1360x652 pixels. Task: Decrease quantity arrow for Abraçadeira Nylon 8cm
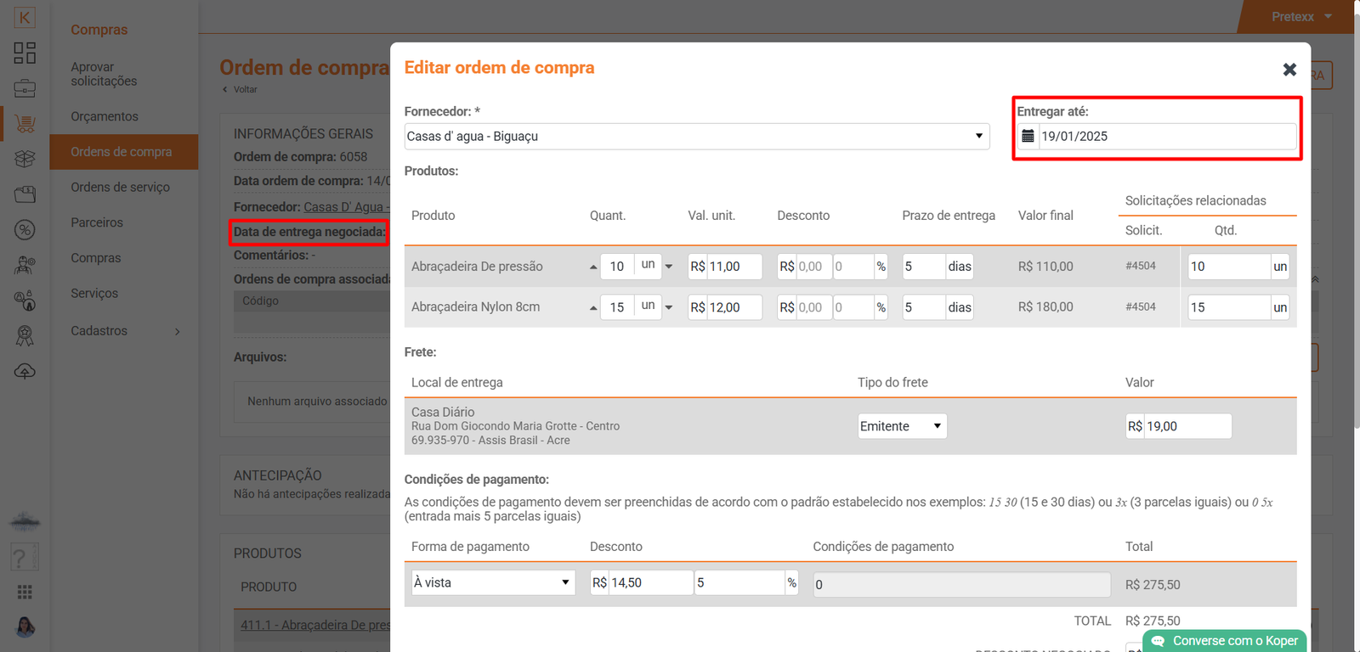click(669, 307)
